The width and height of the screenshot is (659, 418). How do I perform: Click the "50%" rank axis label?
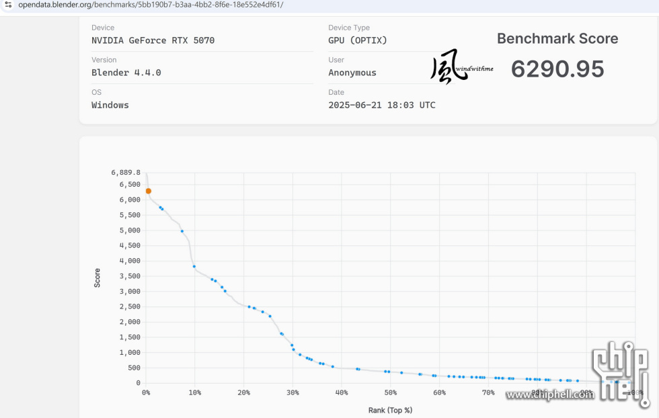[391, 392]
